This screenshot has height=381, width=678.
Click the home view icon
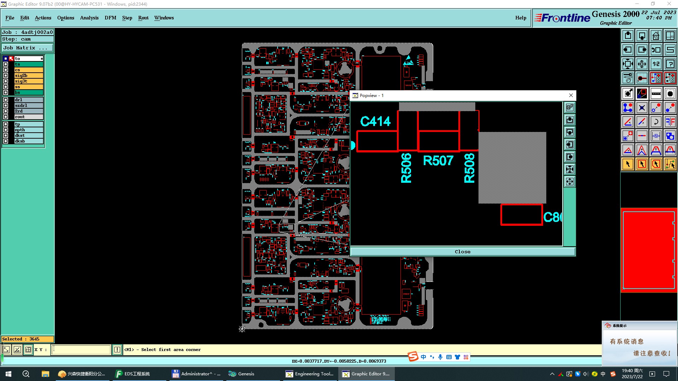point(656,36)
